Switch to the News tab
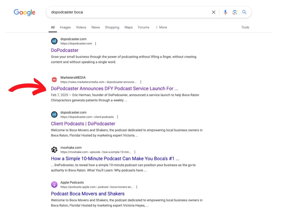Screen dimensions: 282x212 96,27
